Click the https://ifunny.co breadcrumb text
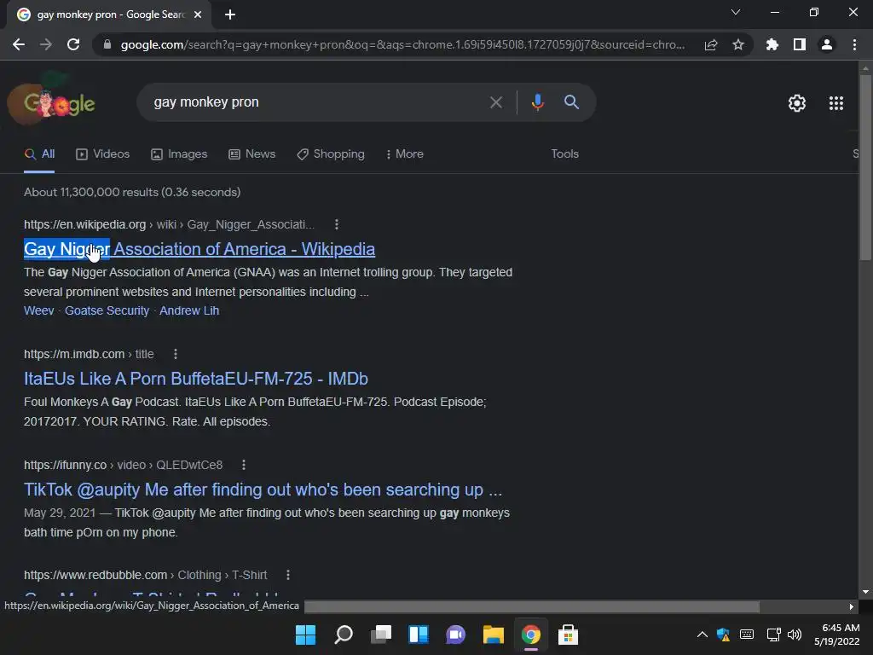The height and width of the screenshot is (655, 873). (x=65, y=465)
